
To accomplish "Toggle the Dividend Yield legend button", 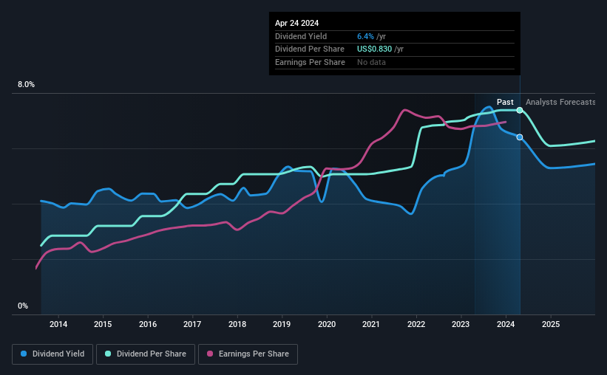I will (52, 354).
